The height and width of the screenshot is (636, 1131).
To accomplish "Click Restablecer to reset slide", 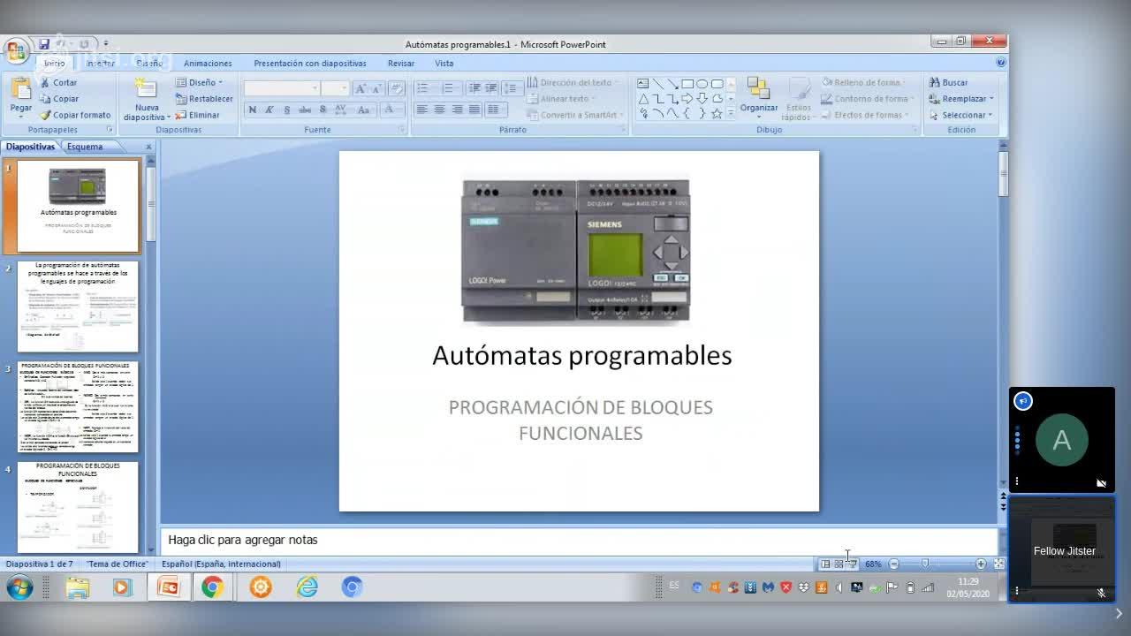I will coord(204,98).
